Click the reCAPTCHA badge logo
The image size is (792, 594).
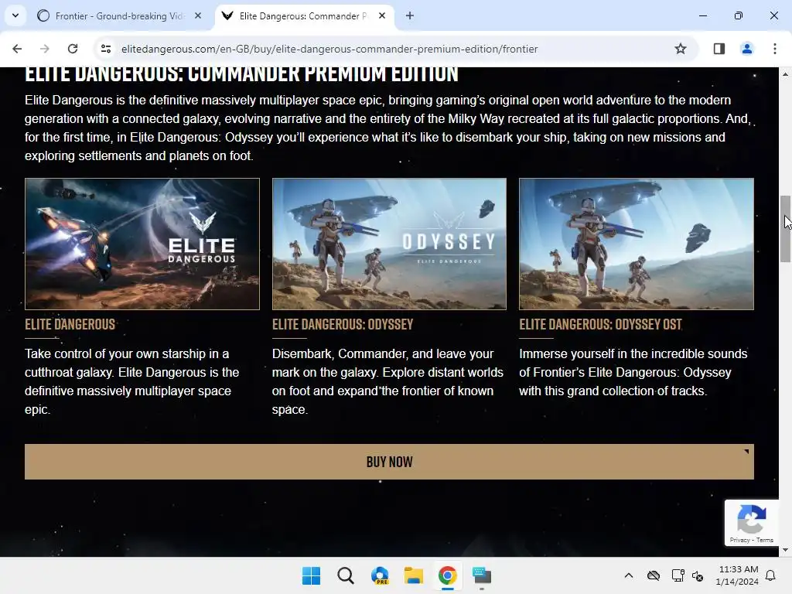tap(752, 519)
